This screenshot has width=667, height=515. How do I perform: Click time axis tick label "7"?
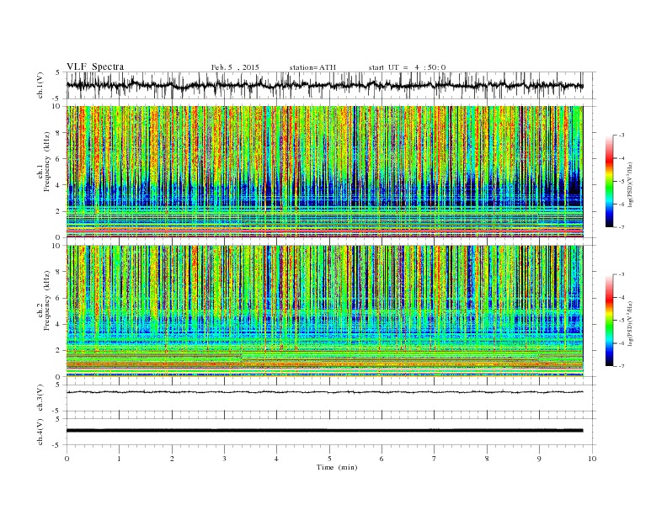(x=435, y=459)
